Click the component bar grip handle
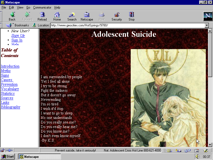Screen dimensions: 213x160 click(x=163, y=150)
